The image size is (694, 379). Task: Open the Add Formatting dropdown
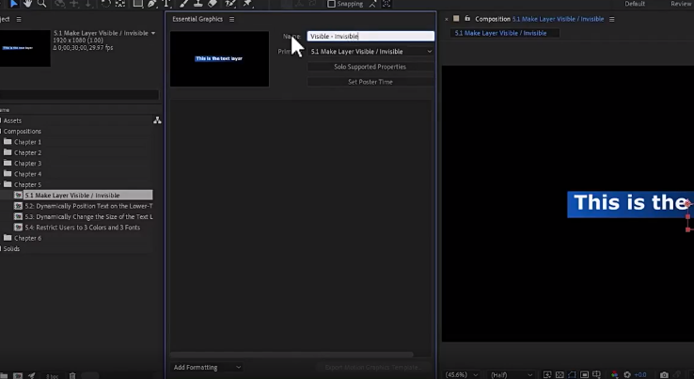click(x=207, y=367)
